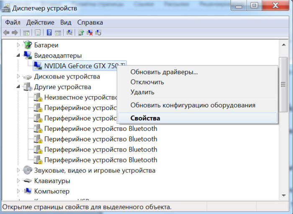
Task: Click the keyboard icon next to Клавиатуры
Action: point(28,181)
